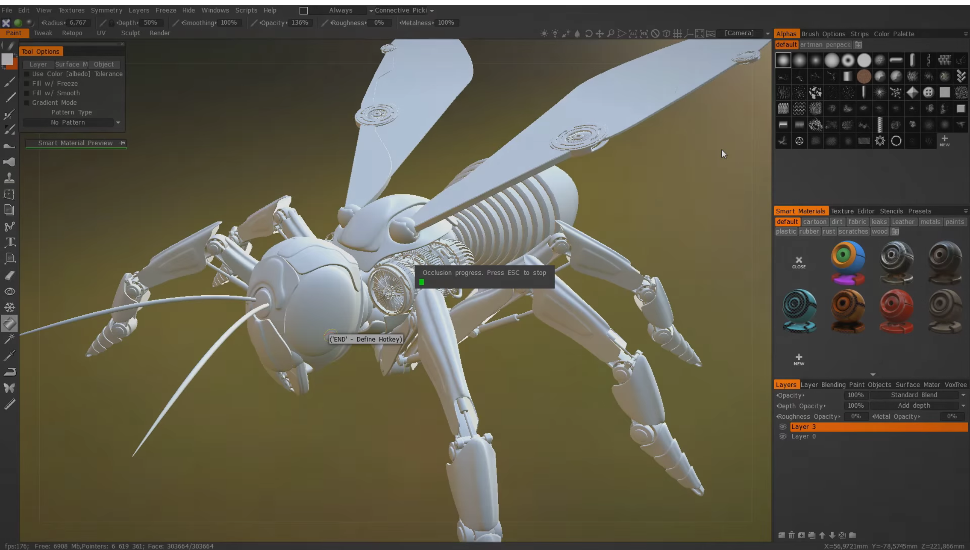The image size is (970, 550).
Task: Click the Smart Materials tab
Action: click(x=800, y=211)
